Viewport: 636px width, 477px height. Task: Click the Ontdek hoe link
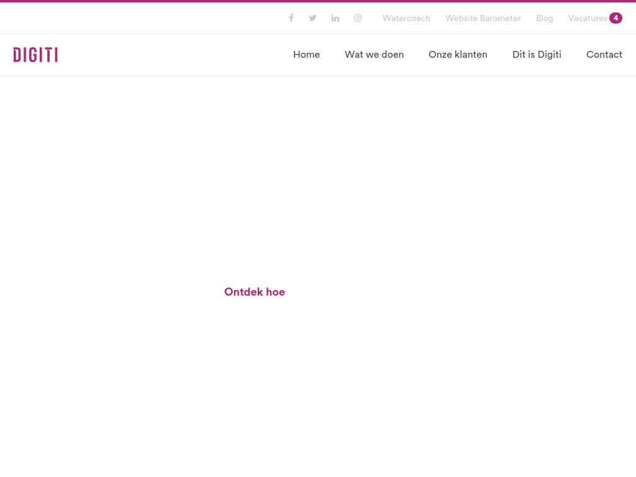point(254,292)
